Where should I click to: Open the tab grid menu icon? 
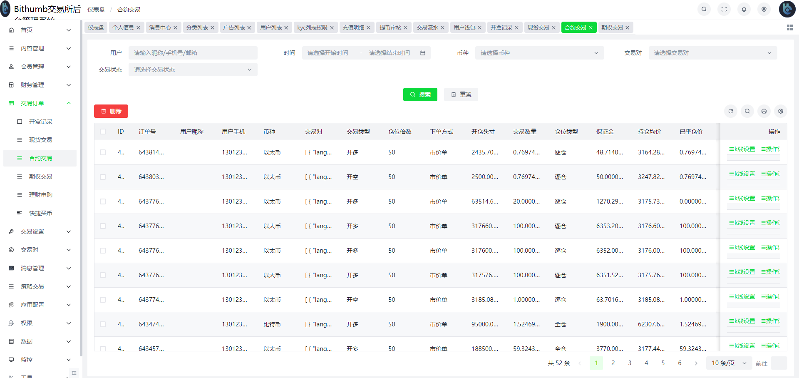[x=789, y=27]
